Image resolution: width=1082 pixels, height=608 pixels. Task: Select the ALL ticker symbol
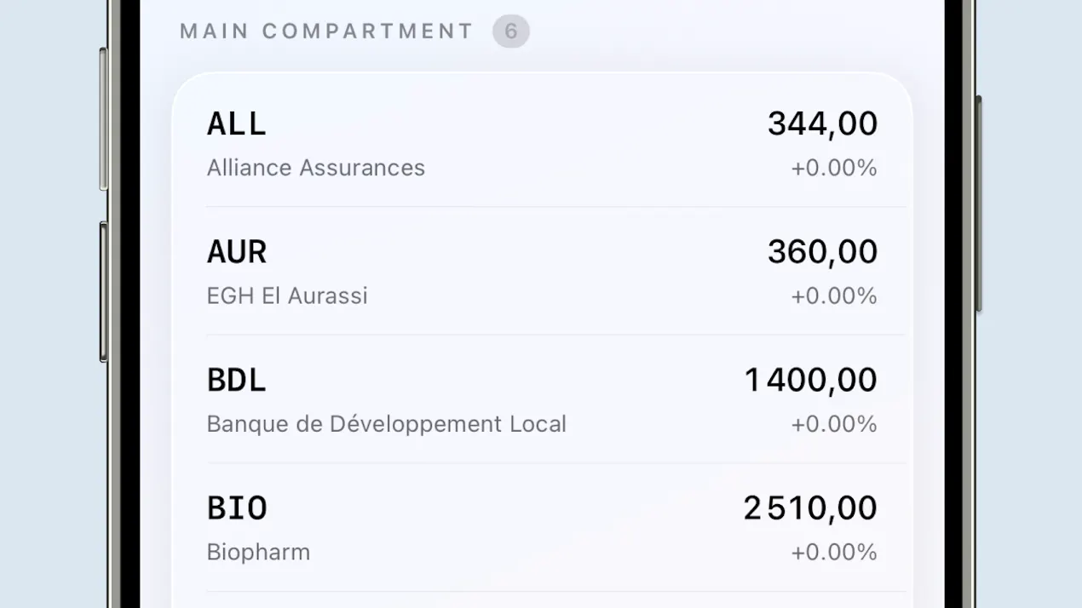[x=237, y=124]
